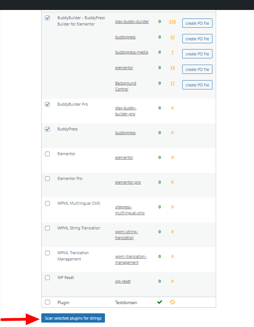Click the WP Reset plugin name
Viewport: 254px width, 327px height.
66,277
